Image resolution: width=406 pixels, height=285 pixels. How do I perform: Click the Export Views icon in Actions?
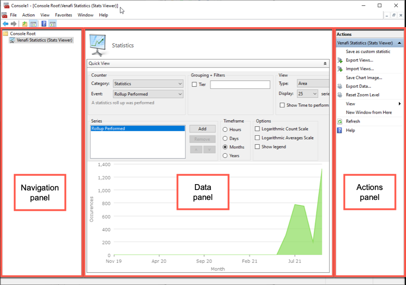(x=340, y=60)
